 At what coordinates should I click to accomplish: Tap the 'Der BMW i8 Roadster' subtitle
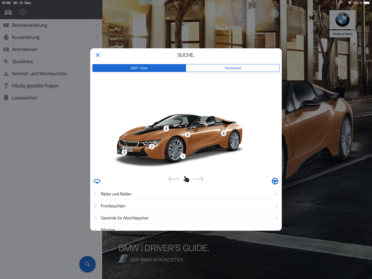157,260
